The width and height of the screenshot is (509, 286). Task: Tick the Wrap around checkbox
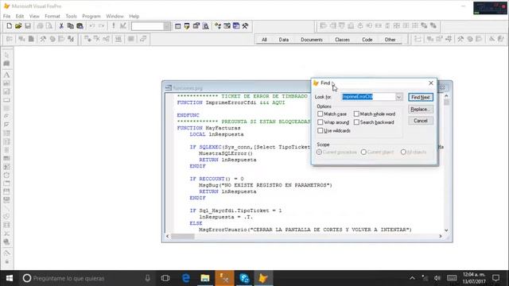(320, 122)
